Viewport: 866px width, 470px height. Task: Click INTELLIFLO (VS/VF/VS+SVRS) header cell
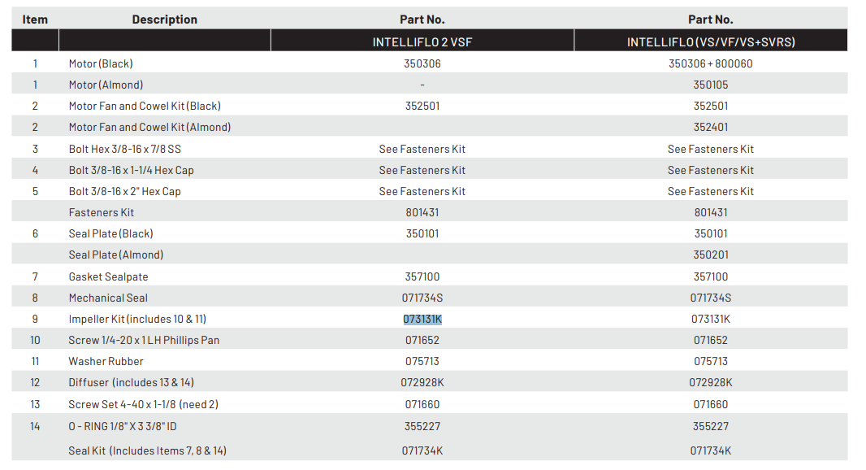click(711, 42)
